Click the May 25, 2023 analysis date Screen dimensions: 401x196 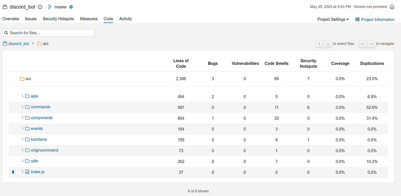(x=330, y=7)
